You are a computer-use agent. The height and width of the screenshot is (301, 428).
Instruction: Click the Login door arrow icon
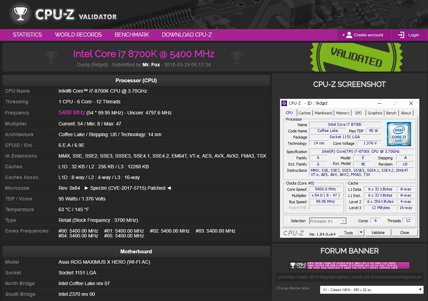point(401,35)
